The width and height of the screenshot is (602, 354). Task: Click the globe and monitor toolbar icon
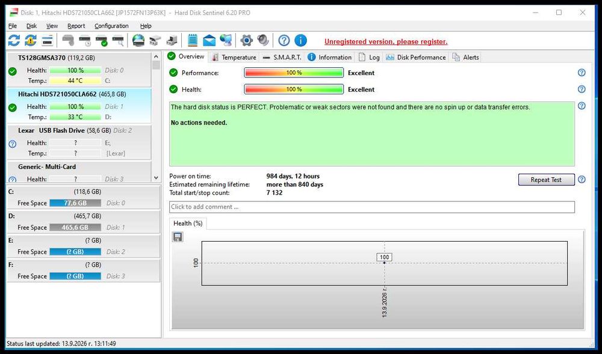coord(226,40)
